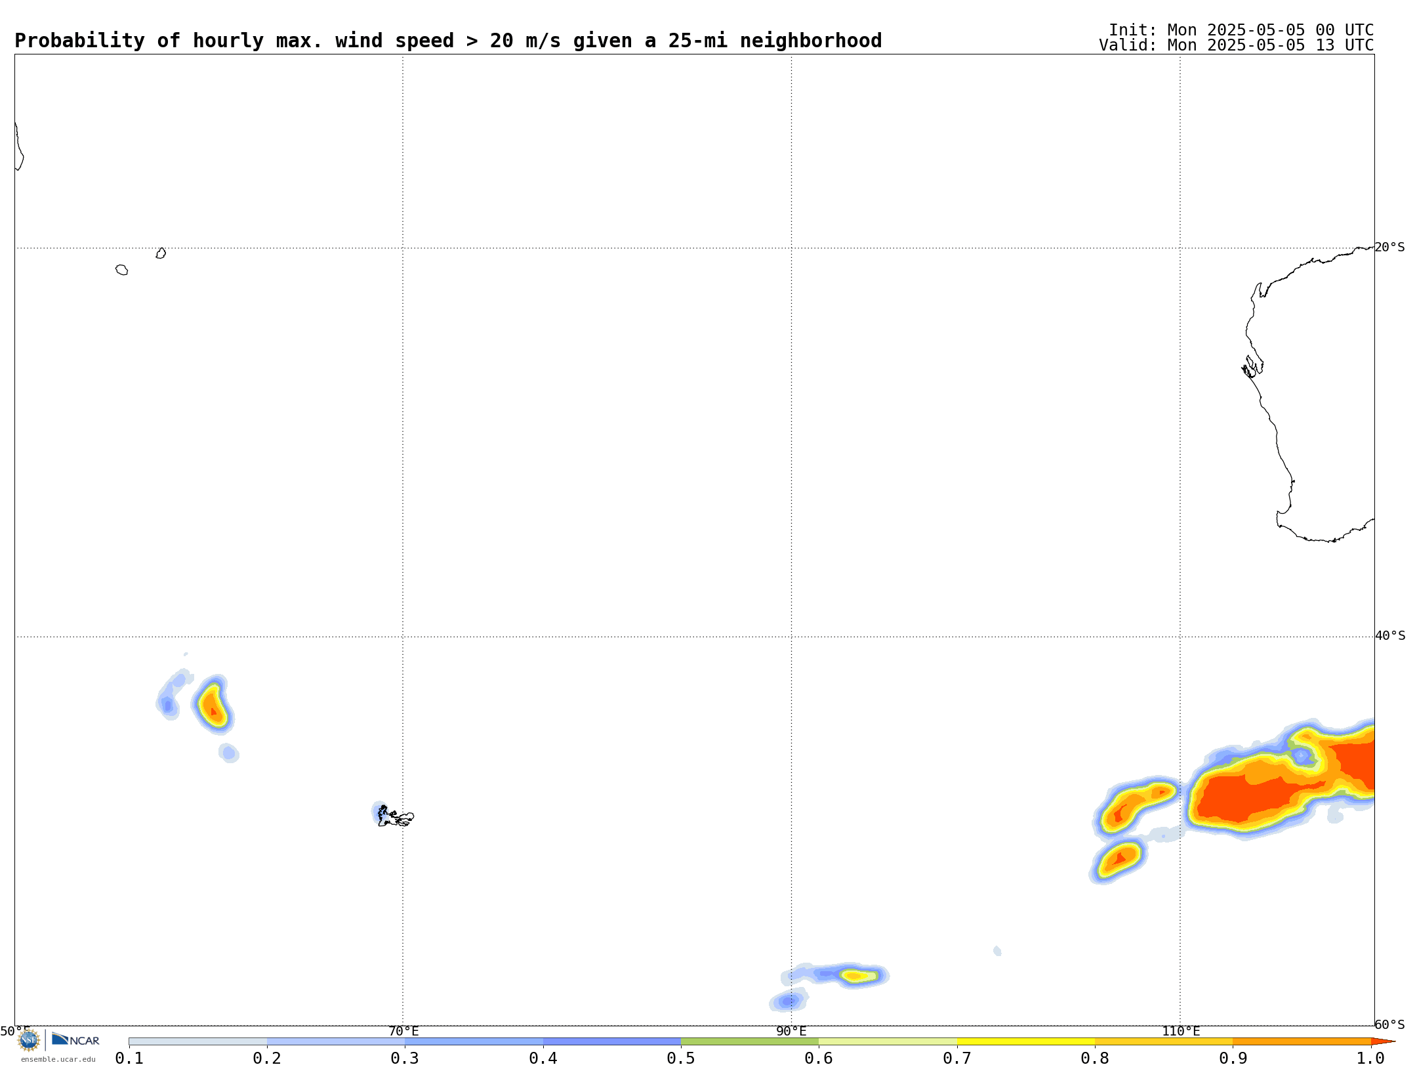Click the NCAR logo

(75, 1039)
